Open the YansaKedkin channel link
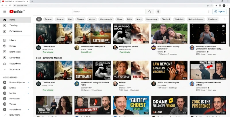Image resolution: width=230 pixels, height=117 pixels. coord(201,52)
